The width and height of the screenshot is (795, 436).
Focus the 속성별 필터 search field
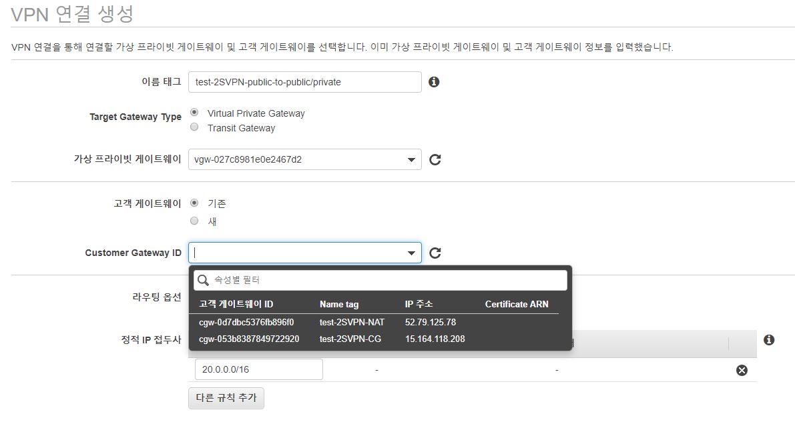tap(380, 280)
